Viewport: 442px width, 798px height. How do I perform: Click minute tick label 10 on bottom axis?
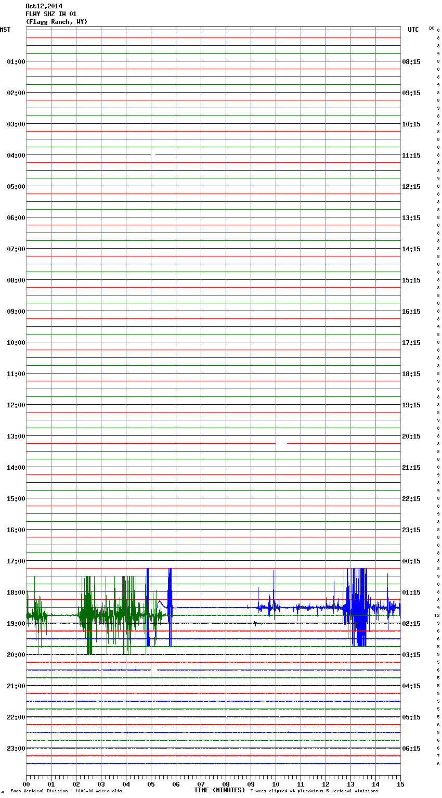coord(276,784)
